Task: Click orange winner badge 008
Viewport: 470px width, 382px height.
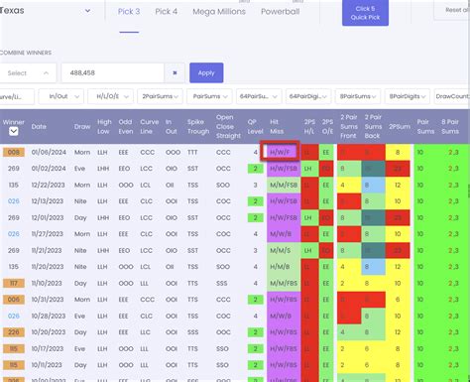Action: [14, 152]
